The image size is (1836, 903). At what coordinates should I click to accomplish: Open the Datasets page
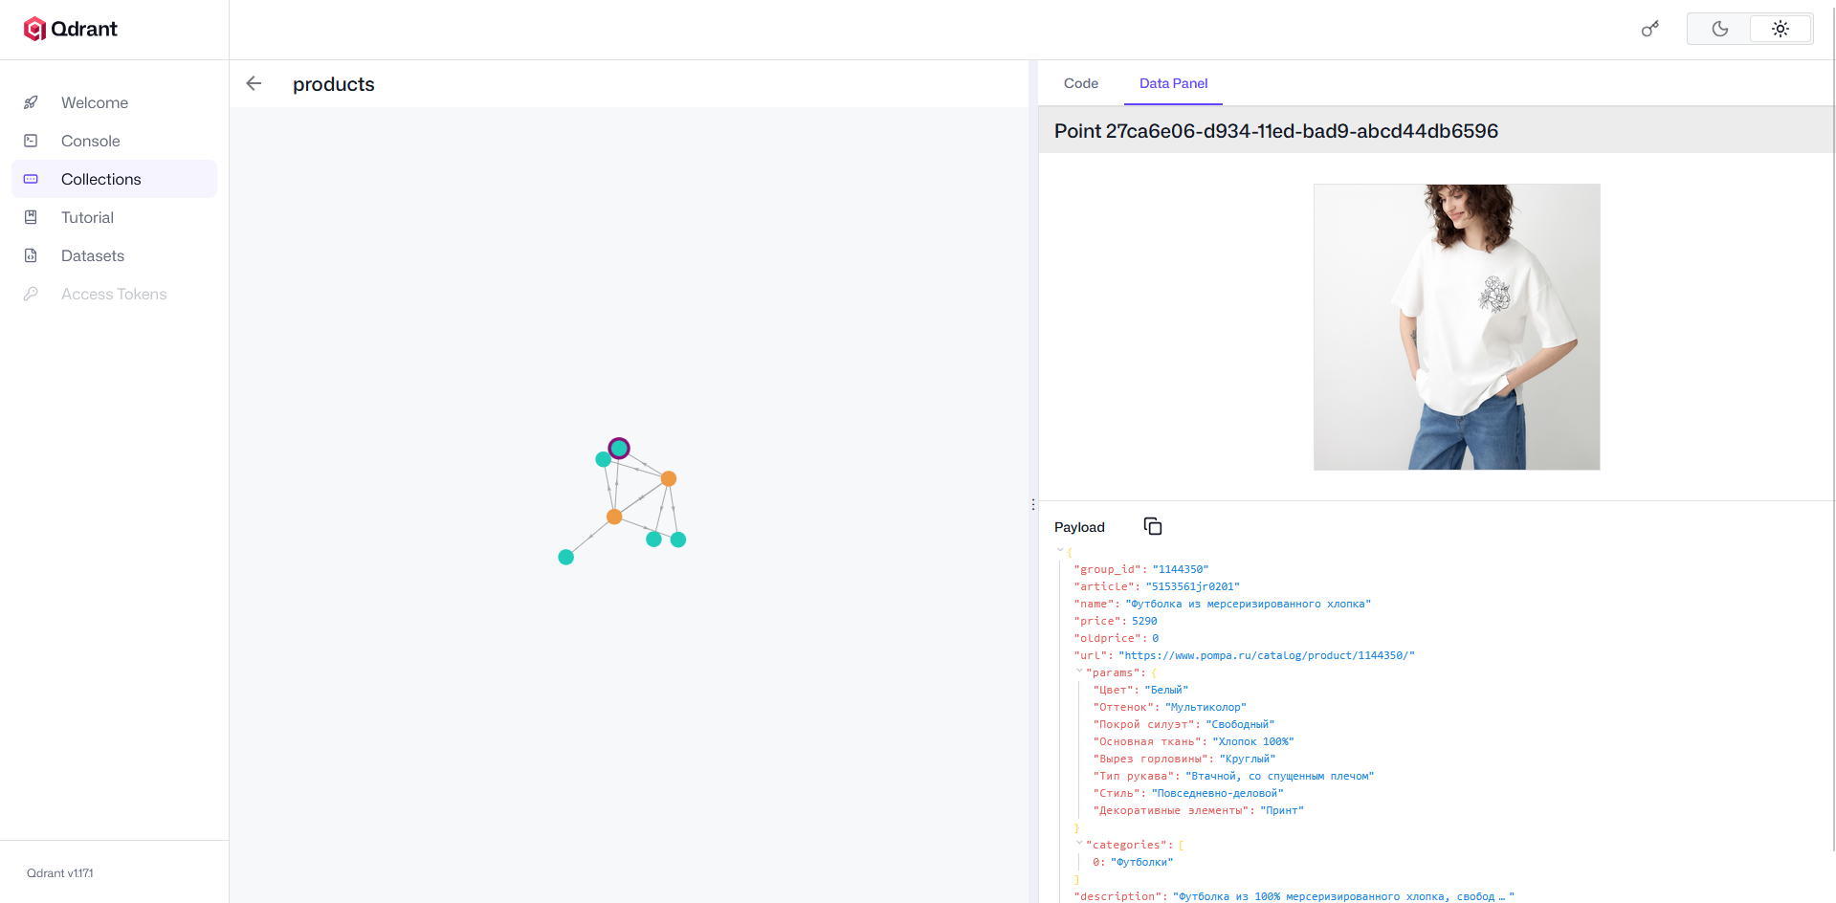114,255
